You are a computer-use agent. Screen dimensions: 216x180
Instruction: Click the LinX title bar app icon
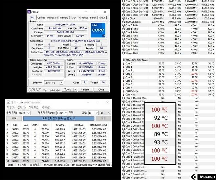pos(9,102)
